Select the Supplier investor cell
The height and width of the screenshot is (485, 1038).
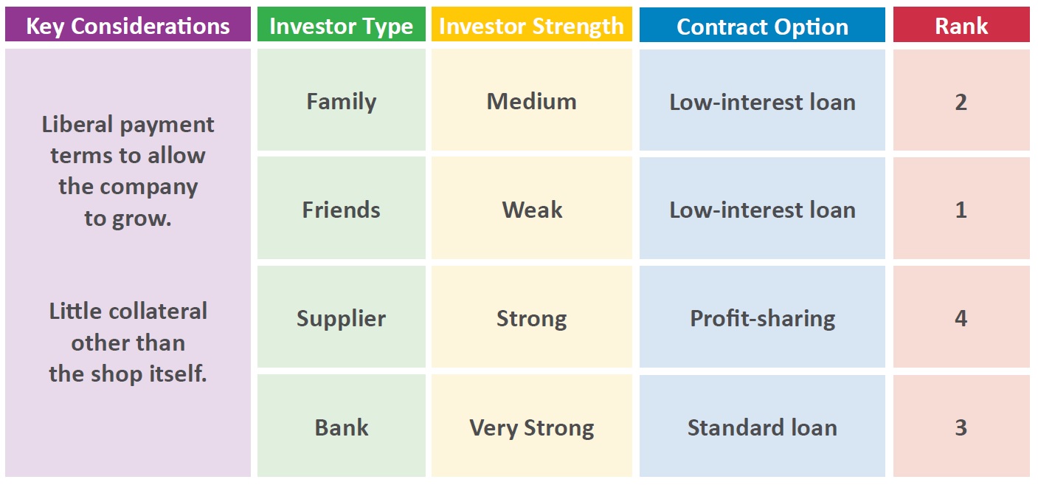point(341,317)
